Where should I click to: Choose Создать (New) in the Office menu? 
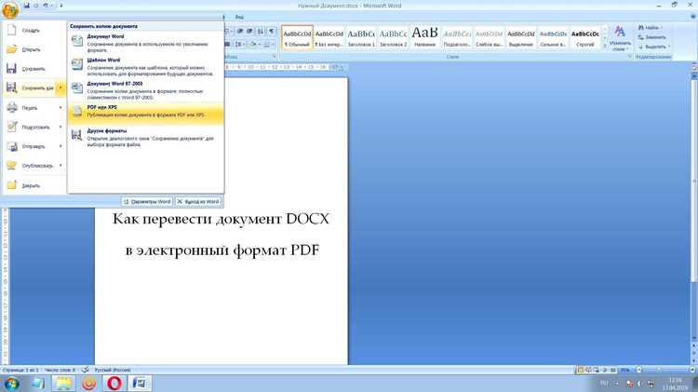(x=34, y=31)
